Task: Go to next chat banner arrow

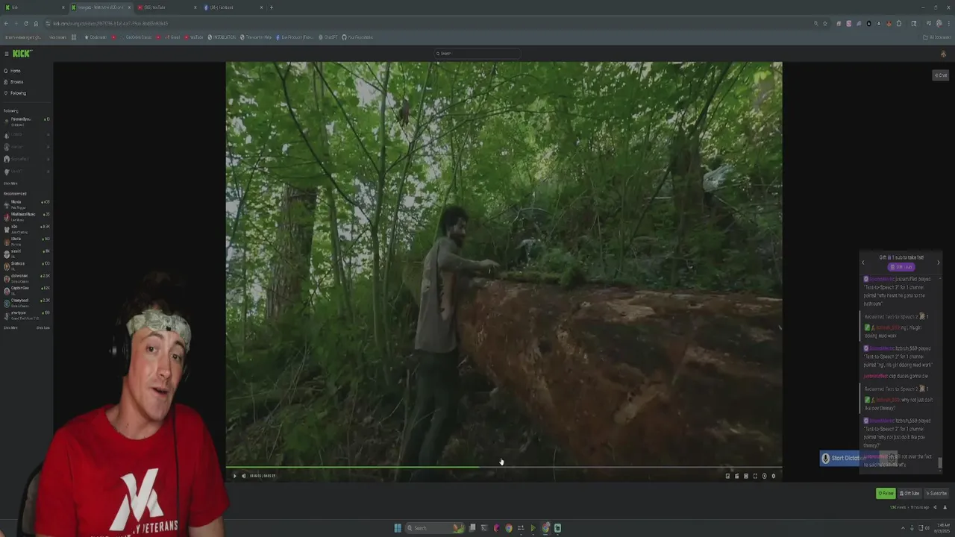Action: (938, 262)
